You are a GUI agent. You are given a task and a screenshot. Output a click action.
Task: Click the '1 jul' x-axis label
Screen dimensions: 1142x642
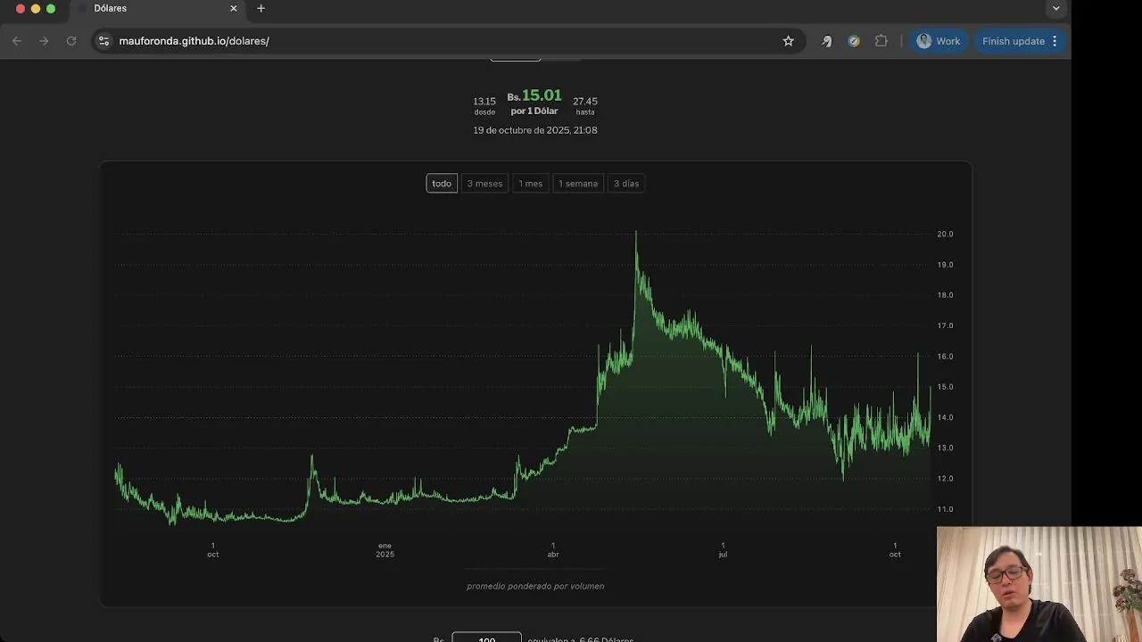click(x=723, y=550)
